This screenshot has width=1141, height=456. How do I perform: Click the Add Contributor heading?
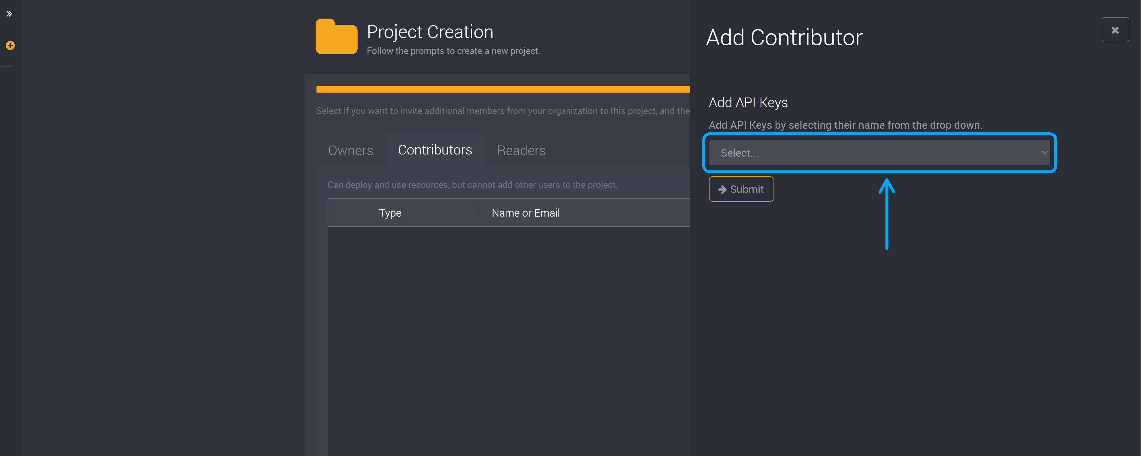coord(784,37)
